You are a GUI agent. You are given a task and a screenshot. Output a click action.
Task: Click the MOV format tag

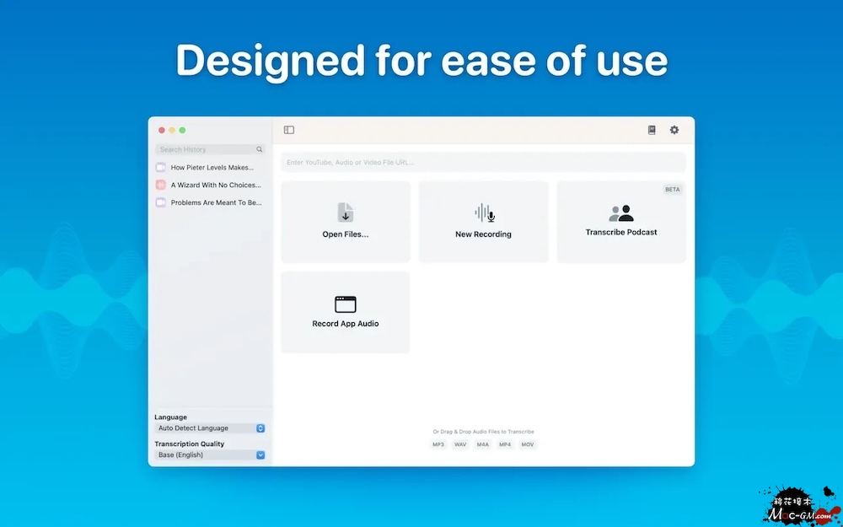[527, 444]
